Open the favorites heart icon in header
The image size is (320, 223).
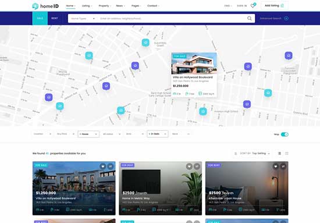(x=253, y=6)
